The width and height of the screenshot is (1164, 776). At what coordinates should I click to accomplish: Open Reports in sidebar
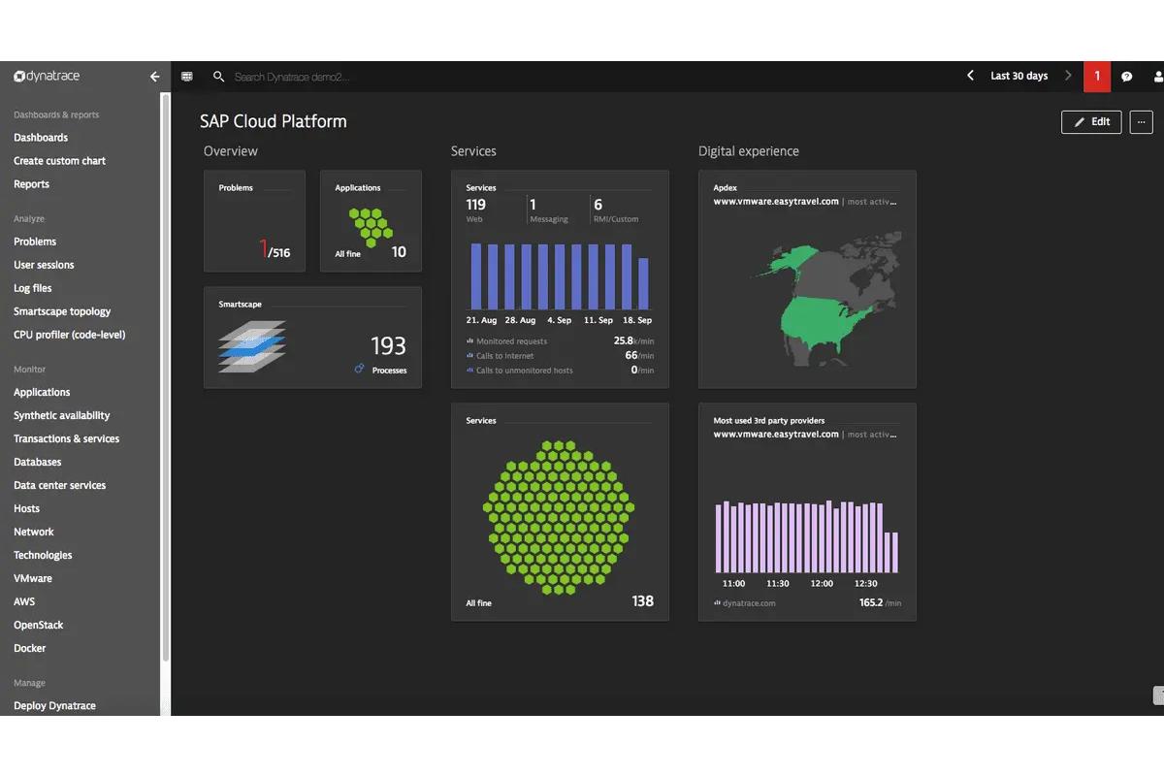32,184
